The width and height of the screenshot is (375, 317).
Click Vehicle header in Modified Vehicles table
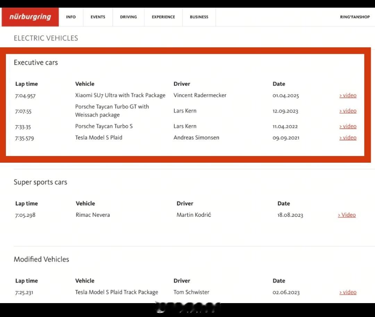tap(85, 281)
